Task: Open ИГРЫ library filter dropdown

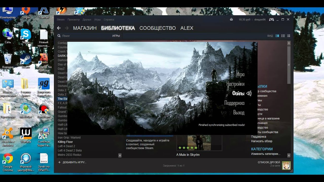Action: click(116, 36)
